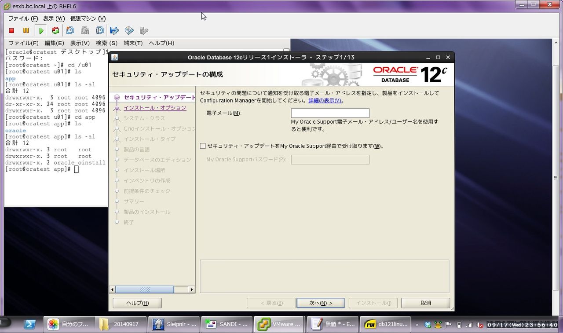Screen dimensions: 563x333
Task: Open PowerShell from the taskbar
Action: tap(30, 325)
